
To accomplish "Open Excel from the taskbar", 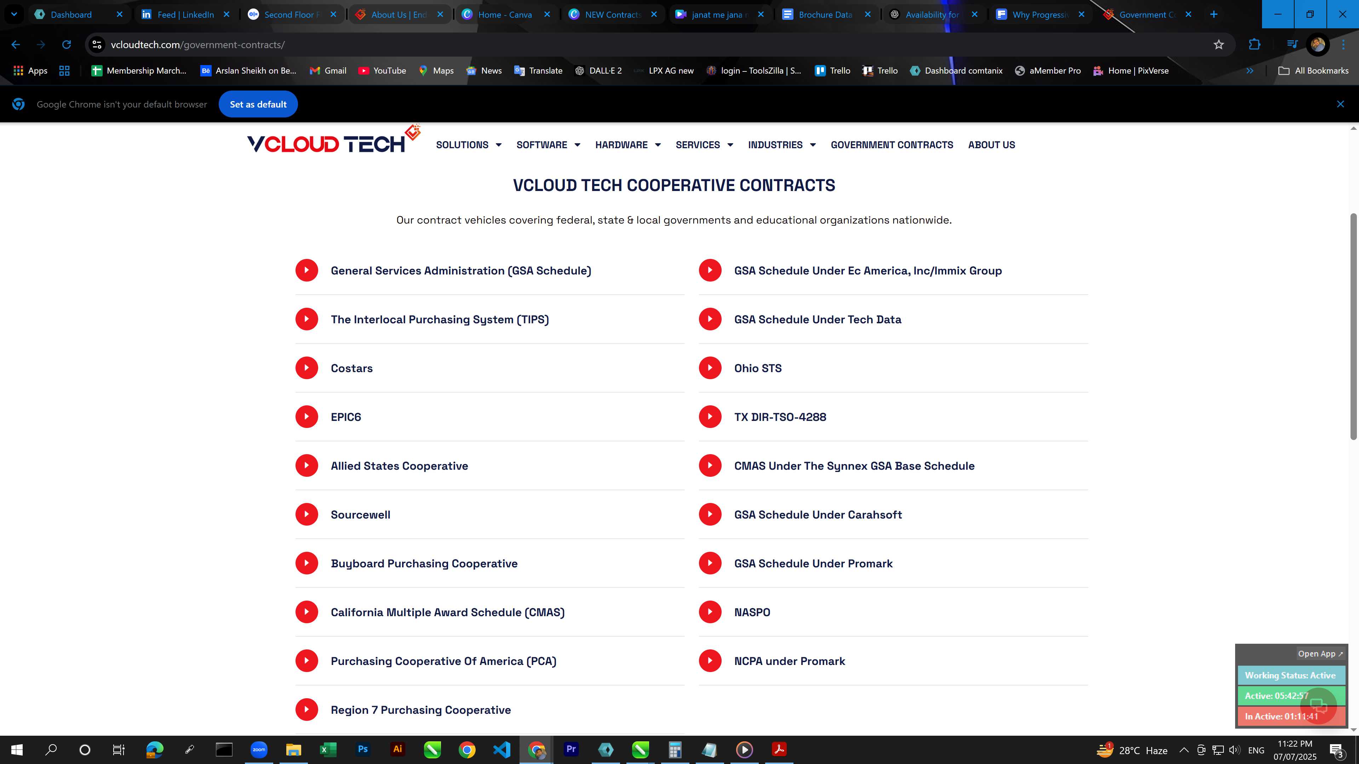I will coord(328,749).
